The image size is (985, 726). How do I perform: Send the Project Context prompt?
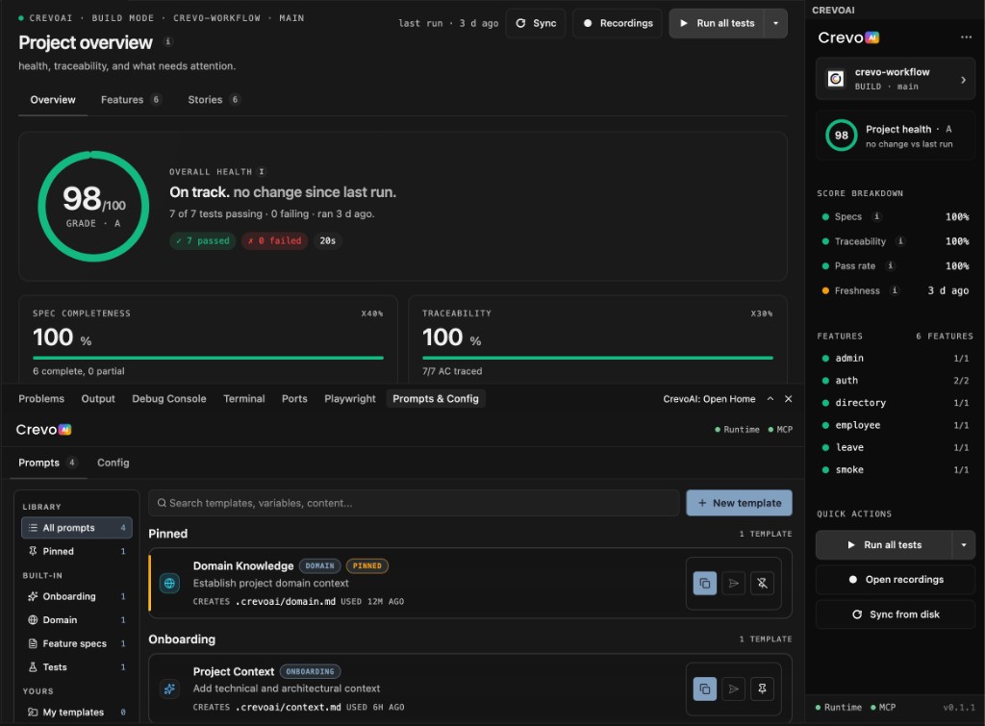(734, 688)
